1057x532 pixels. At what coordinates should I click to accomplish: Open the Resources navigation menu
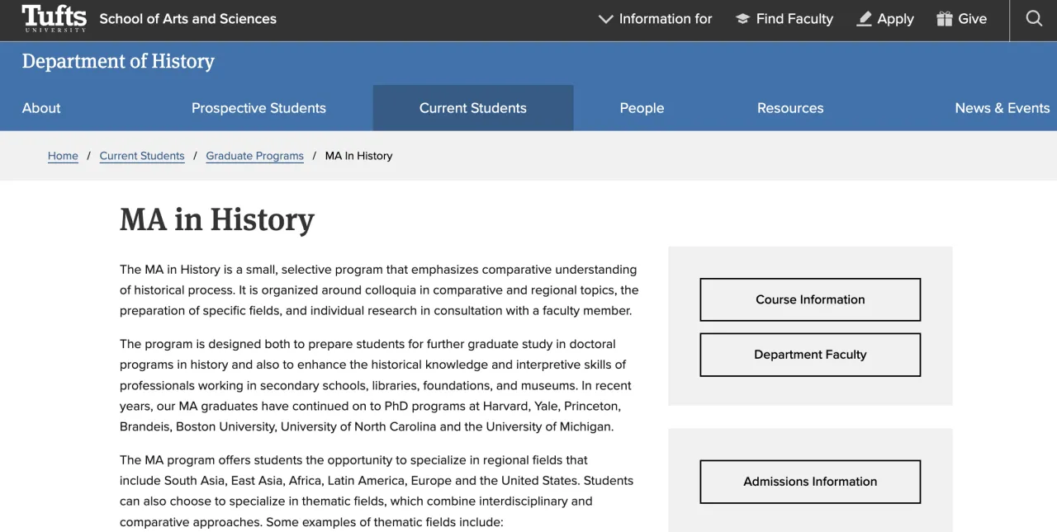[x=790, y=108]
